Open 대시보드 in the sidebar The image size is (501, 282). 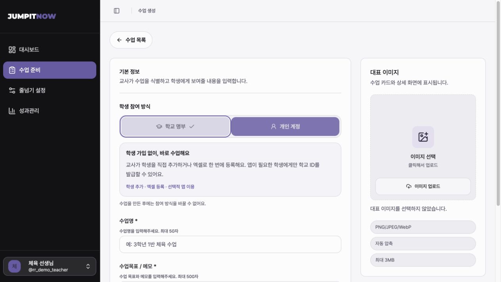(x=50, y=50)
